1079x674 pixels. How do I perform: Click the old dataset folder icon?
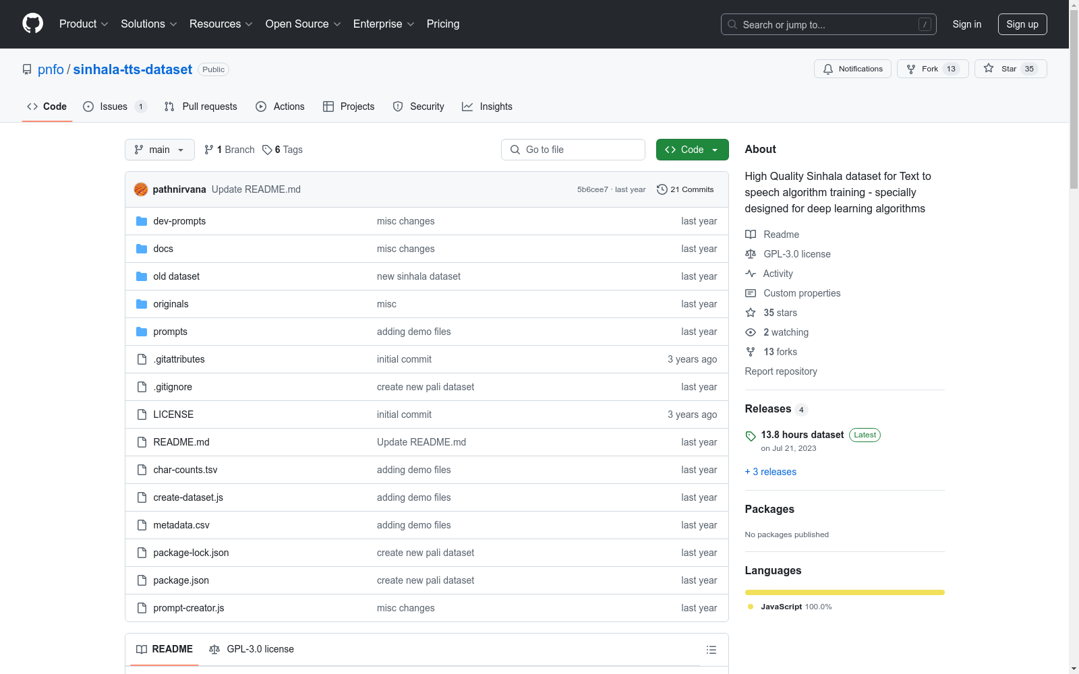[x=142, y=276]
